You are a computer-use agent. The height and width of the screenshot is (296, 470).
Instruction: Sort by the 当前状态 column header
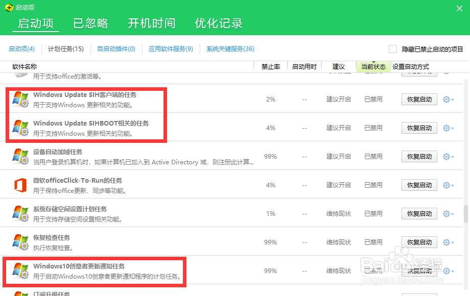pos(373,67)
